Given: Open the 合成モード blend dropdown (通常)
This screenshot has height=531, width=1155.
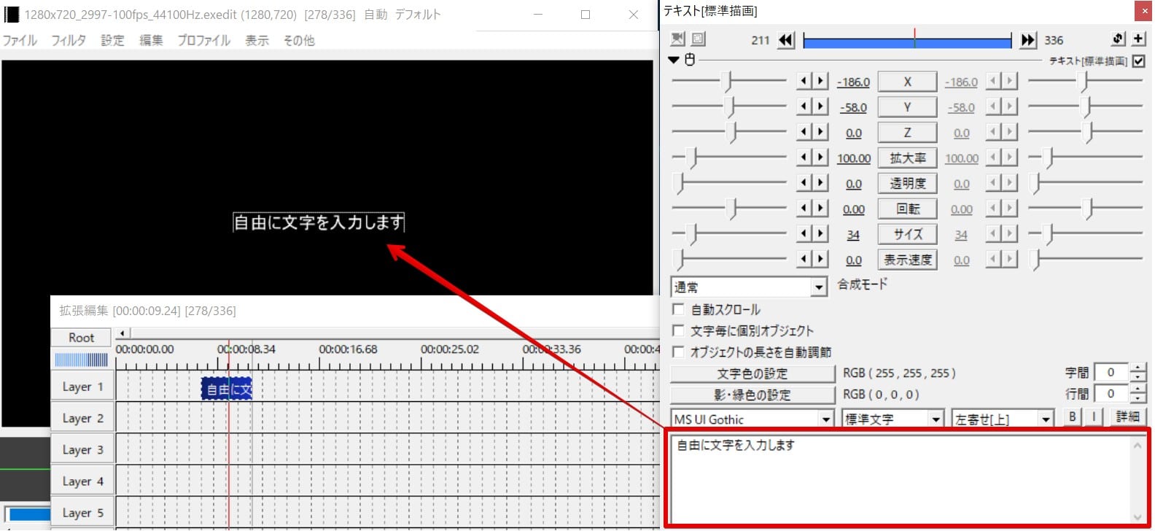Looking at the screenshot, I should tap(749, 287).
